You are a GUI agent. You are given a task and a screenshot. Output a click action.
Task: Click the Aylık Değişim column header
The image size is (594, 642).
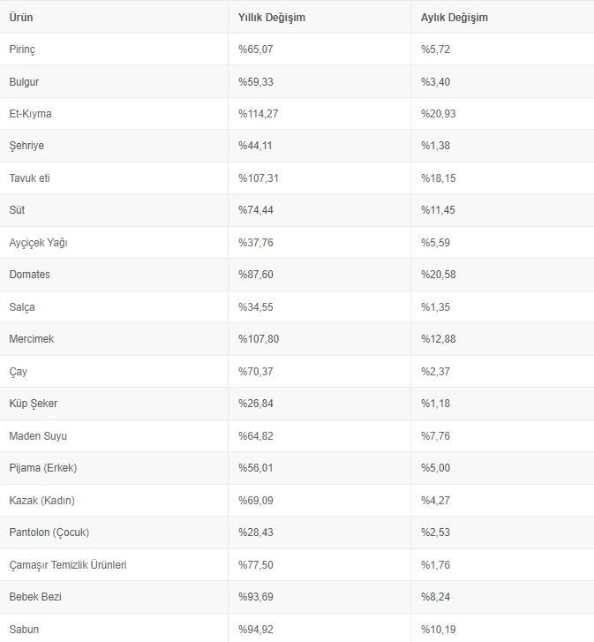coord(455,18)
